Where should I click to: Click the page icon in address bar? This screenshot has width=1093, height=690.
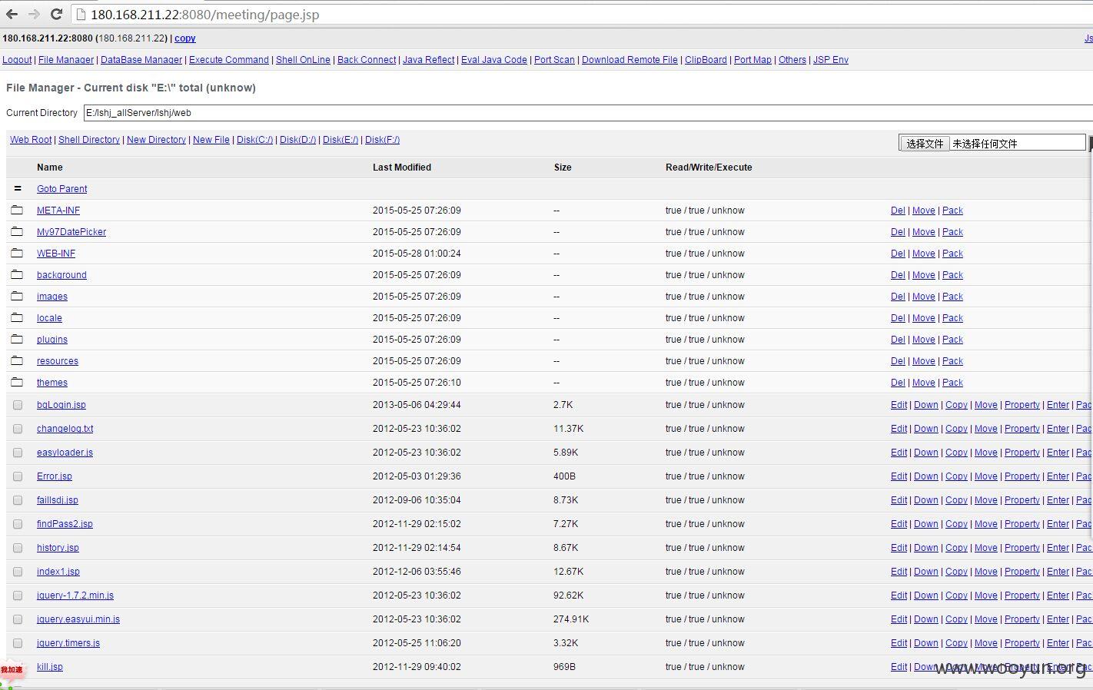pyautogui.click(x=81, y=15)
